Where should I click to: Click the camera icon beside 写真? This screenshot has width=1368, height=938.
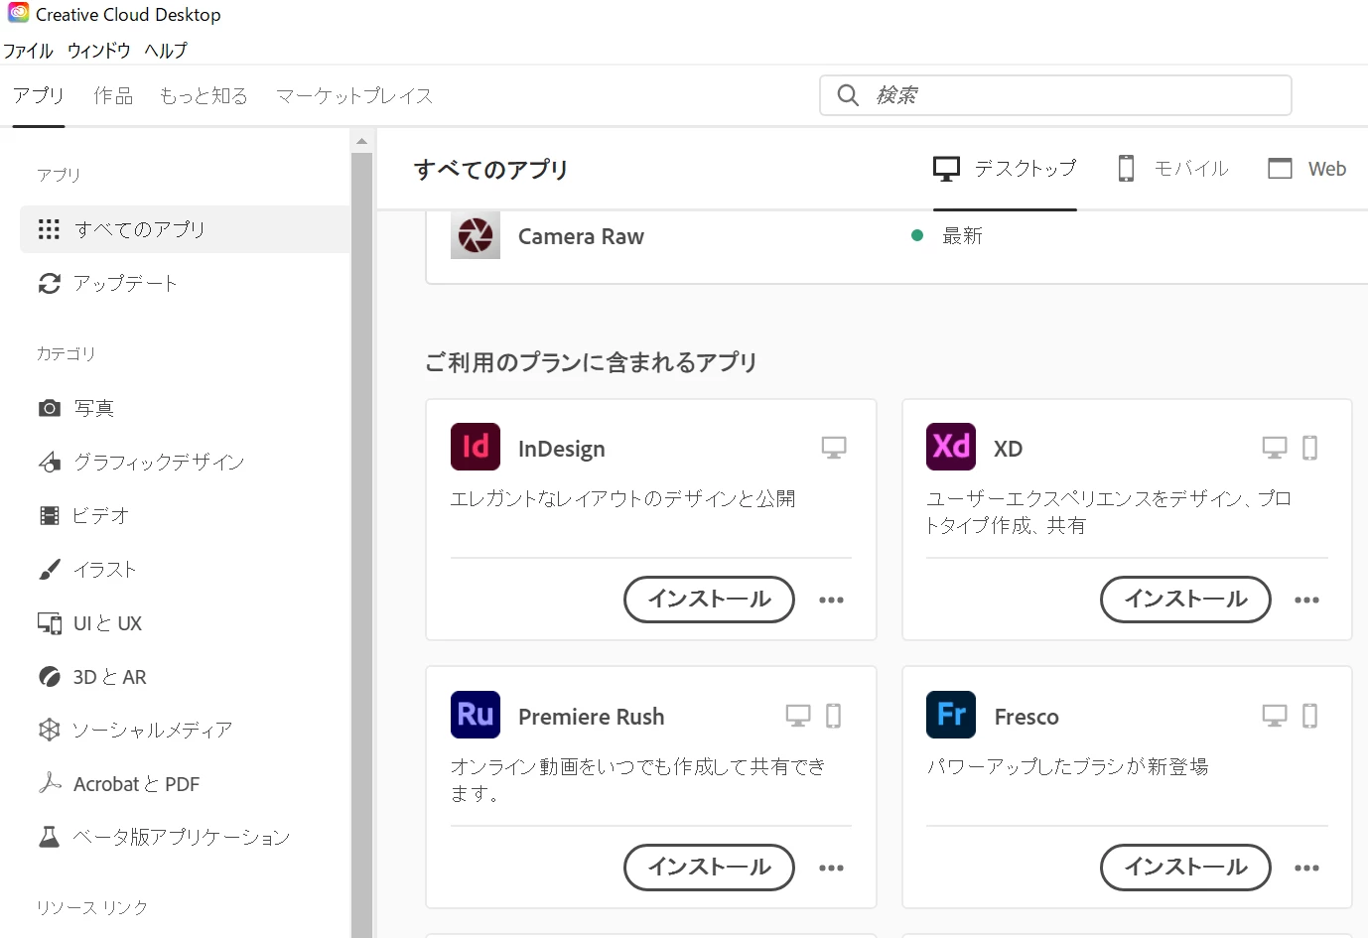click(x=49, y=408)
